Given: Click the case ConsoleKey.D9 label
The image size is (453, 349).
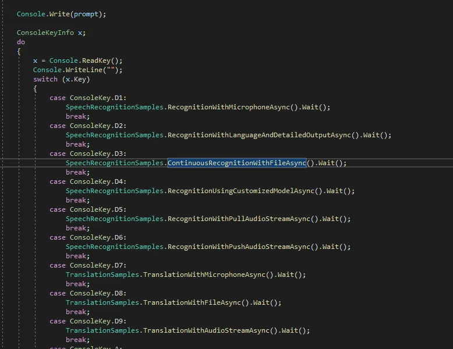Looking at the screenshot, I should (88, 322).
